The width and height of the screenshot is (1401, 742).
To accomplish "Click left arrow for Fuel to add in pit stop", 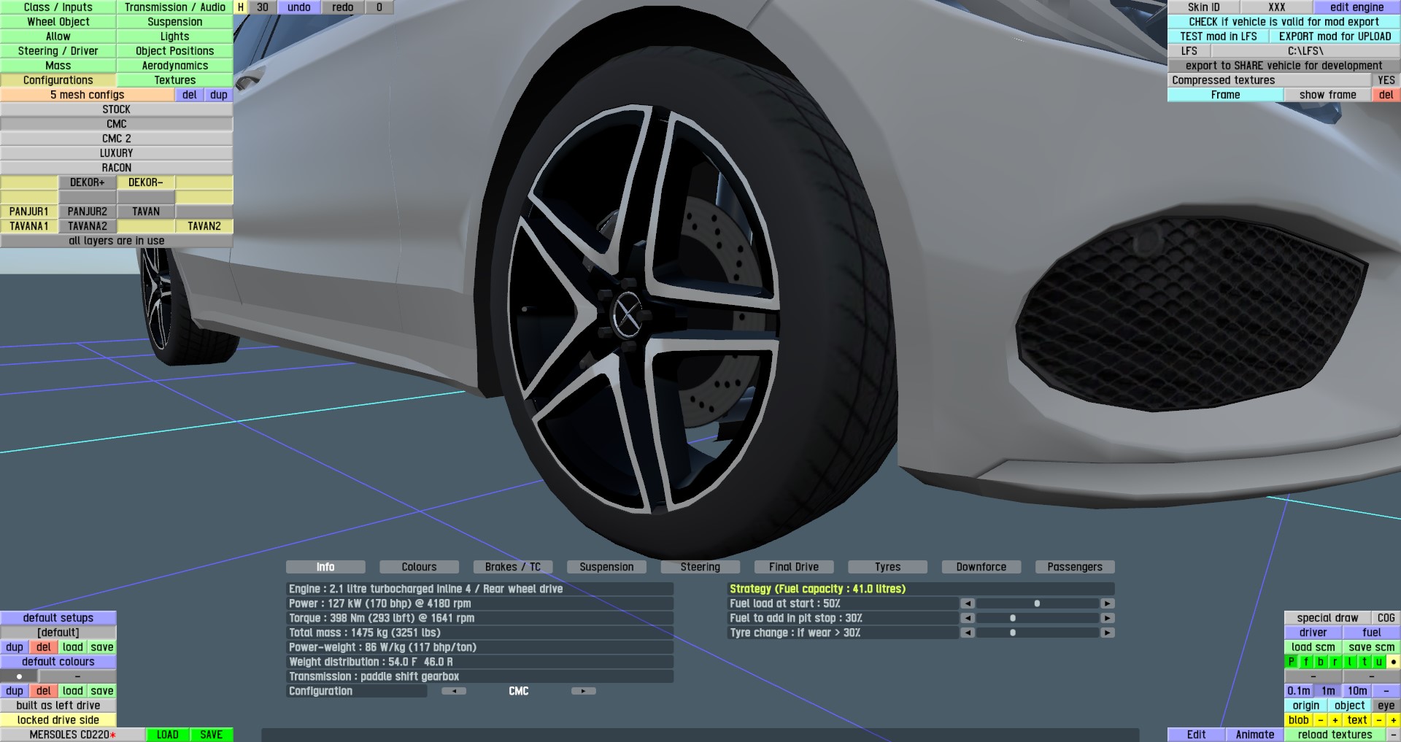I will coord(968,618).
